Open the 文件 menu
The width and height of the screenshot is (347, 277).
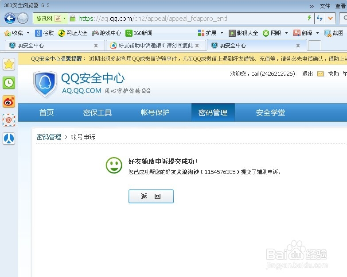pyautogui.click(x=325, y=6)
